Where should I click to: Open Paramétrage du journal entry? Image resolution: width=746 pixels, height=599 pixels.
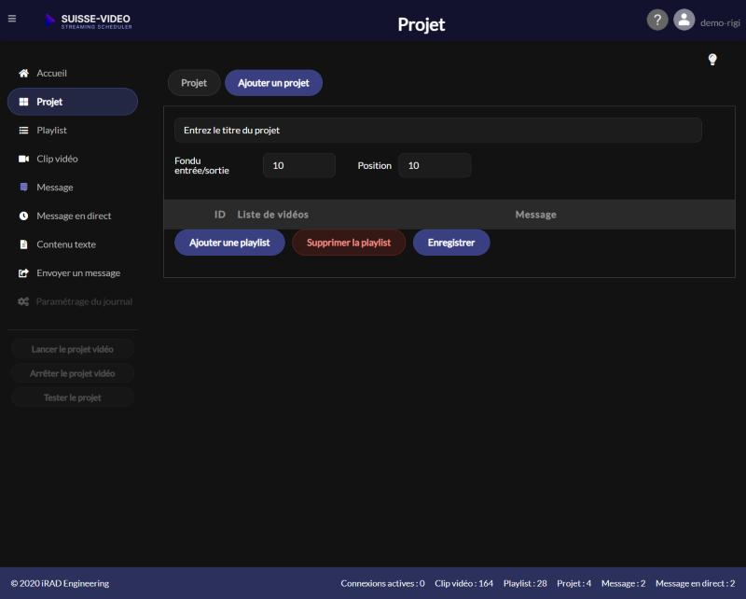click(84, 301)
